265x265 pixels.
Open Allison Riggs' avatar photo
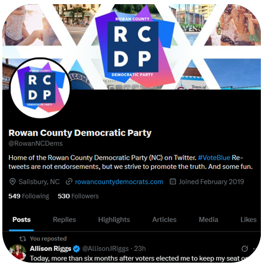click(x=18, y=253)
